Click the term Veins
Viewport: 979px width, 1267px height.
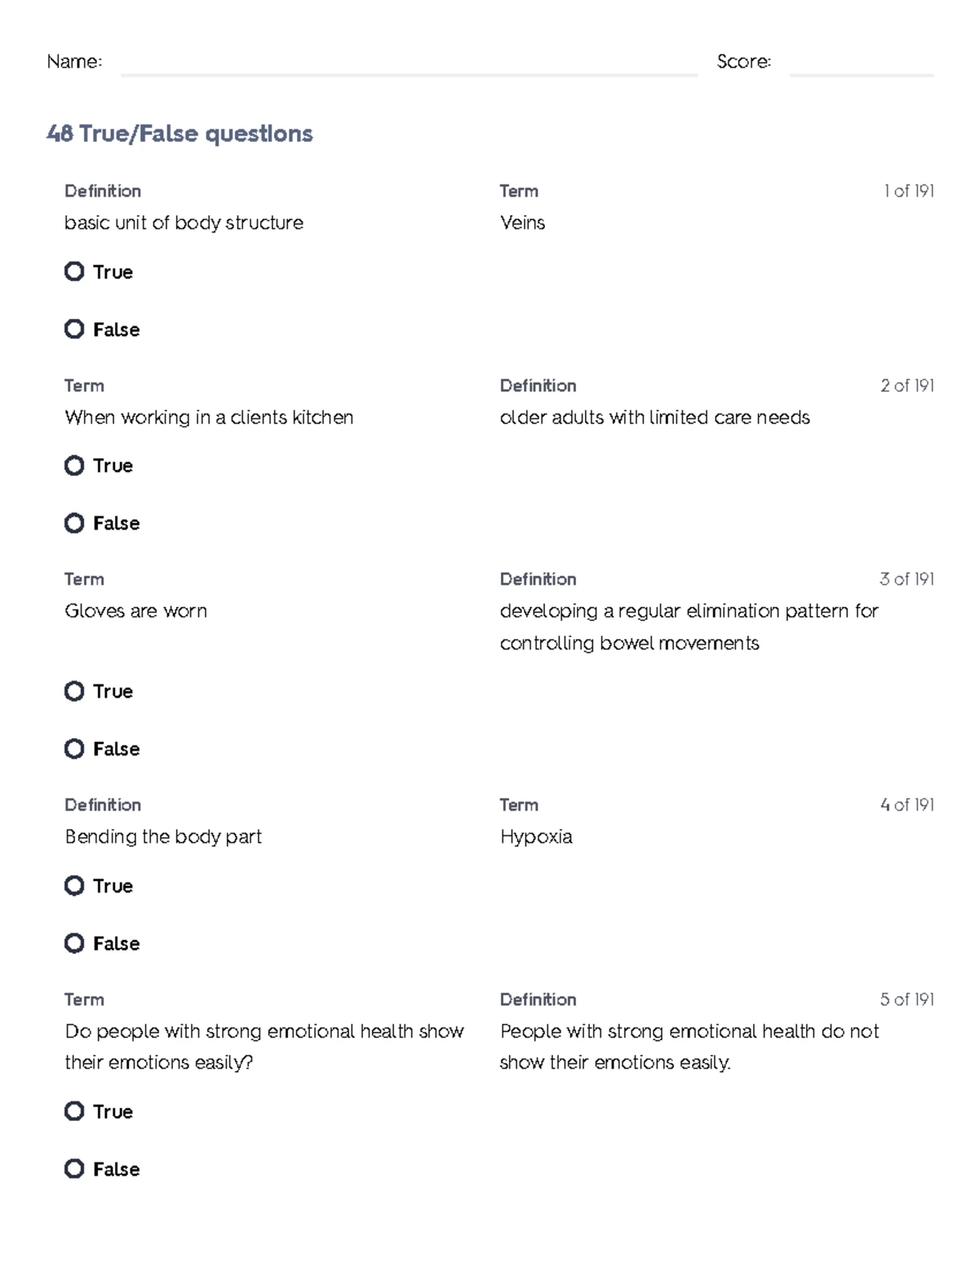(x=522, y=223)
